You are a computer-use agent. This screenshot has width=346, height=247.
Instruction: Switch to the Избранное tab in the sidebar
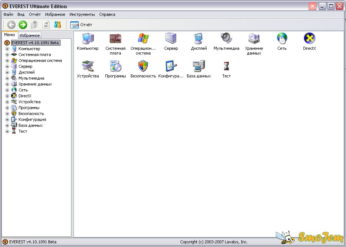[x=30, y=35]
